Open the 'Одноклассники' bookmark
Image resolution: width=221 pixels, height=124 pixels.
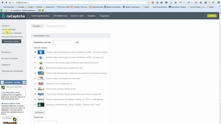point(96,7)
